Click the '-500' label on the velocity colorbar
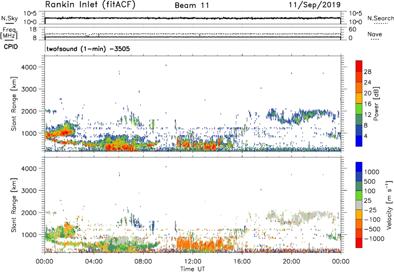394x272 pixels. pyautogui.click(x=372, y=229)
